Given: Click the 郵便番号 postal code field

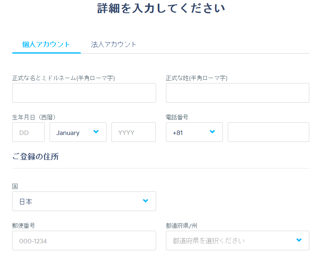Looking at the screenshot, I should pos(84,241).
